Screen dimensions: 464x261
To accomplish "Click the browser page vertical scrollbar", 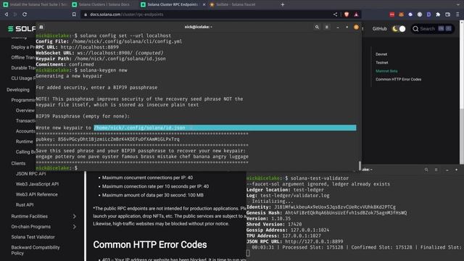I will [x=462, y=136].
